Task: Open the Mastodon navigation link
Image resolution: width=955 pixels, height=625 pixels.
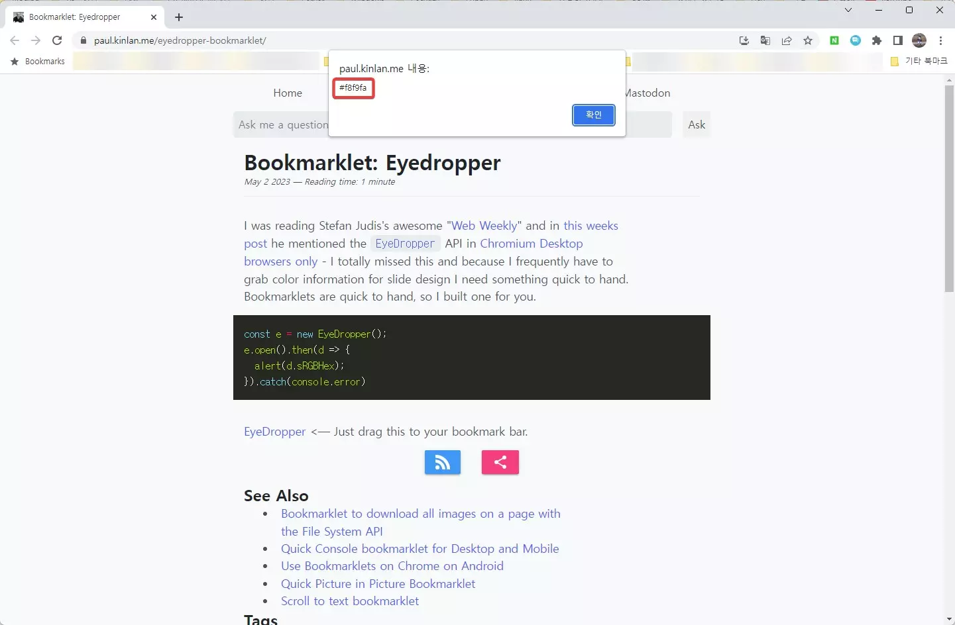Action: [x=647, y=93]
